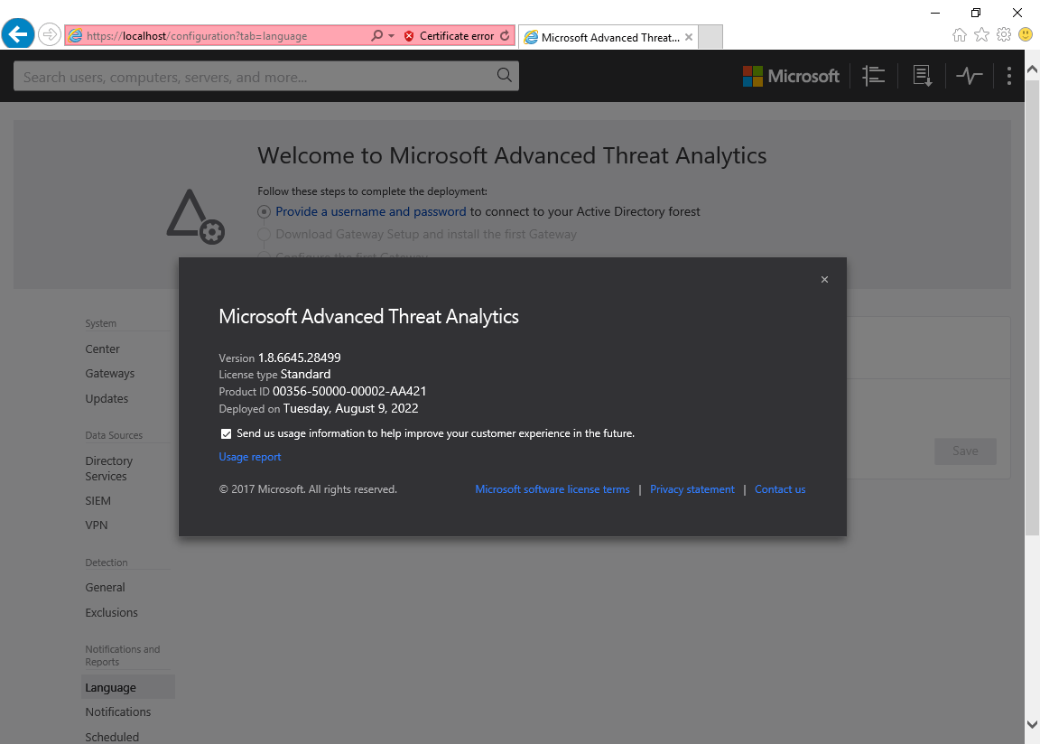Open Exclusions detection settings

click(x=111, y=613)
